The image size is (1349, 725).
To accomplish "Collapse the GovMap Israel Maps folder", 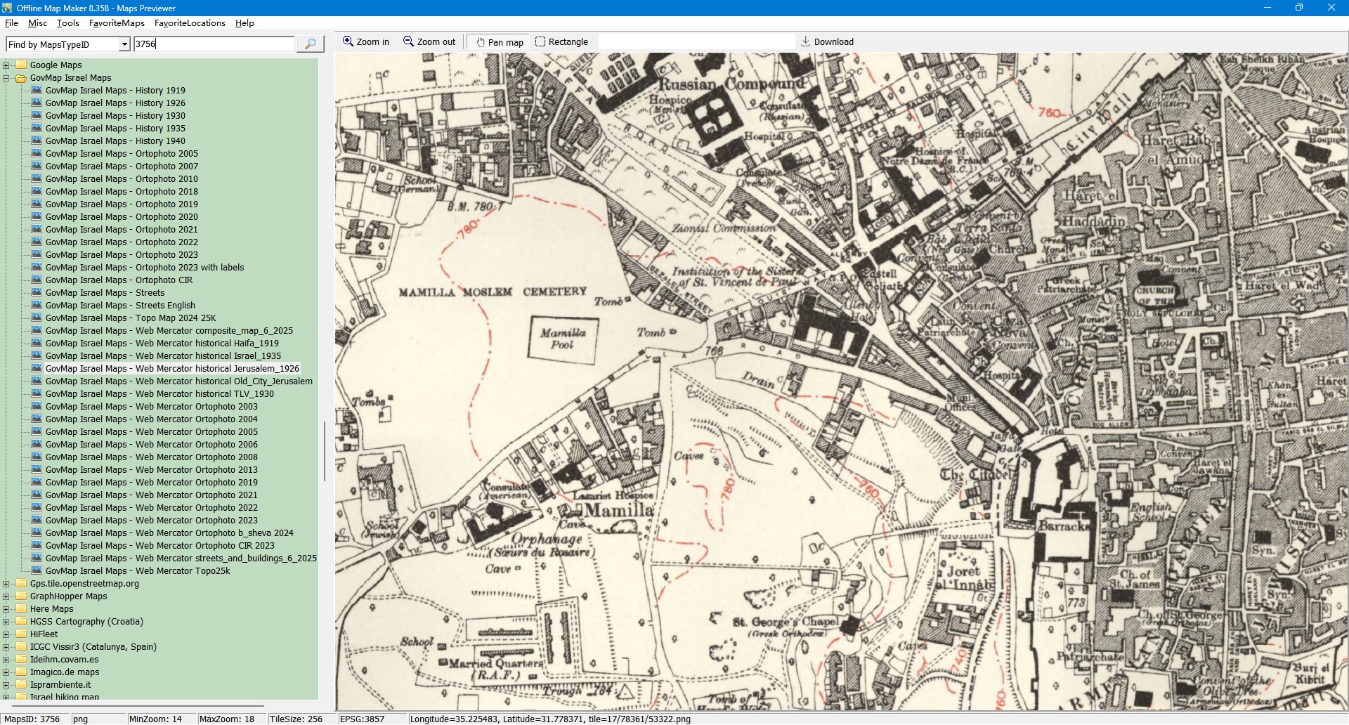I will click(6, 78).
